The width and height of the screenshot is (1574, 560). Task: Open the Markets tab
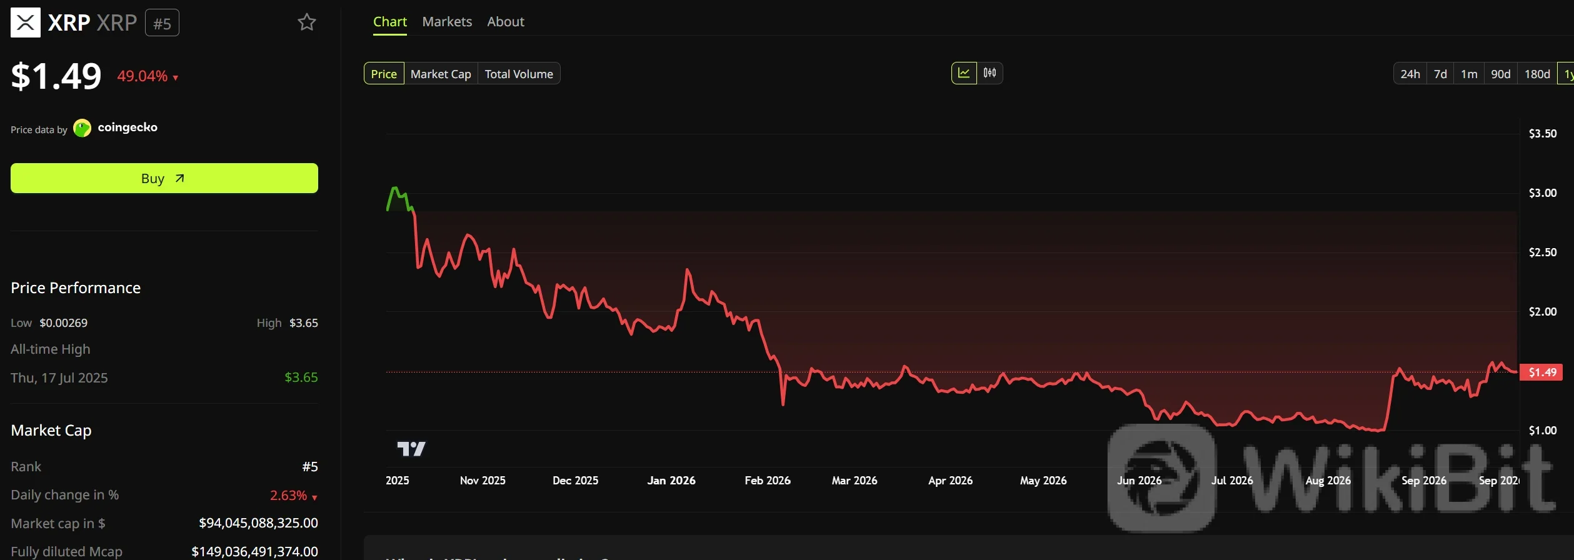(447, 22)
